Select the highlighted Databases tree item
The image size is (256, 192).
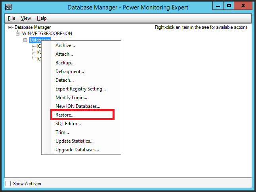point(40,40)
